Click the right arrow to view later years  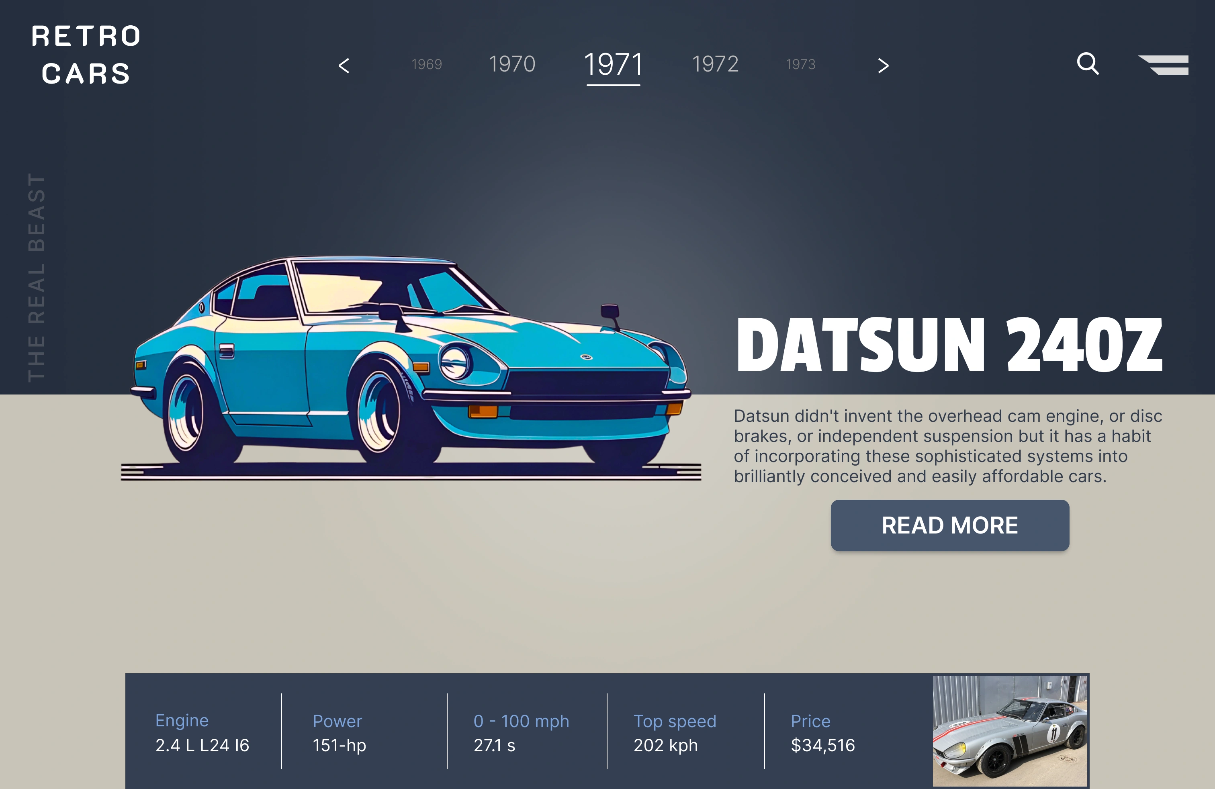[x=883, y=65]
